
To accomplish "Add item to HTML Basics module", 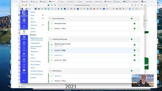I will coord(135,71).
